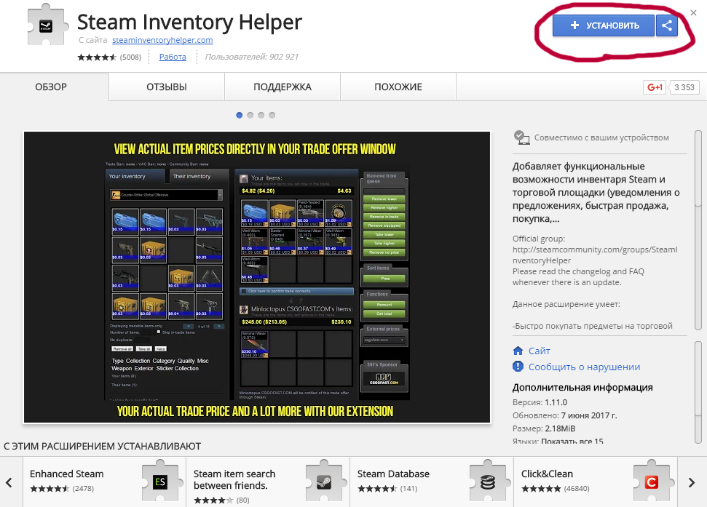The width and height of the screenshot is (707, 507).
Task: Click the official group URL text
Action: coord(595,255)
